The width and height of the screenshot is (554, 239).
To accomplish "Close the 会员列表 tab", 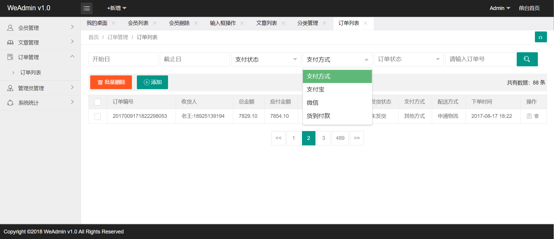I will pyautogui.click(x=155, y=23).
